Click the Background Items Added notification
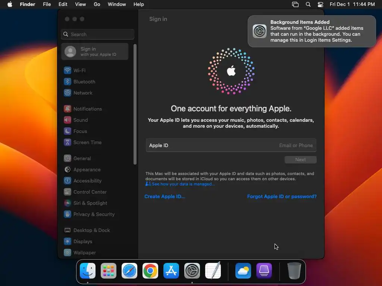382x286 pixels. point(312,31)
